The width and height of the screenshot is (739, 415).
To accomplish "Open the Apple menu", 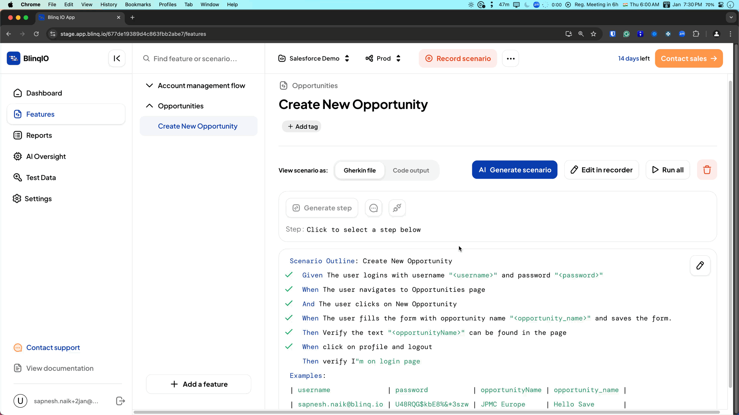I will pos(10,4).
